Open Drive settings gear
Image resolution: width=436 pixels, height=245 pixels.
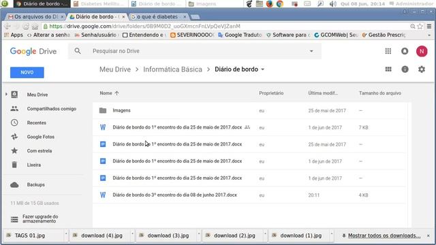(x=422, y=69)
